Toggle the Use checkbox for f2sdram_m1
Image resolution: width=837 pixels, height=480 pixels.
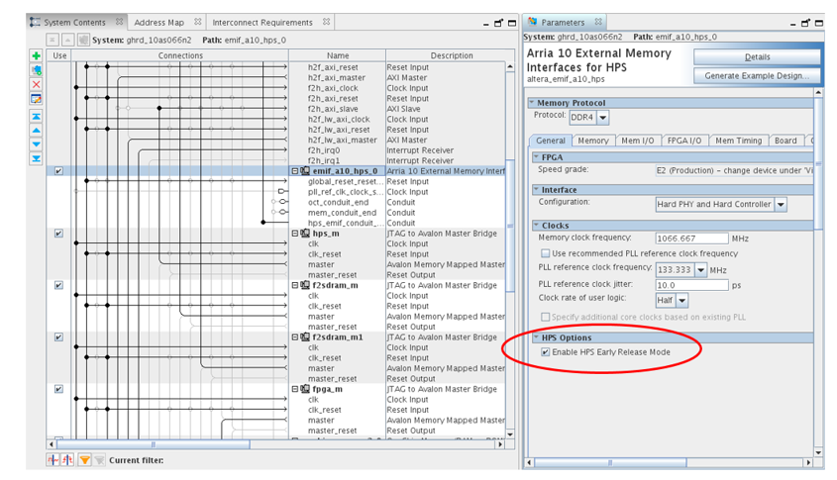click(58, 337)
